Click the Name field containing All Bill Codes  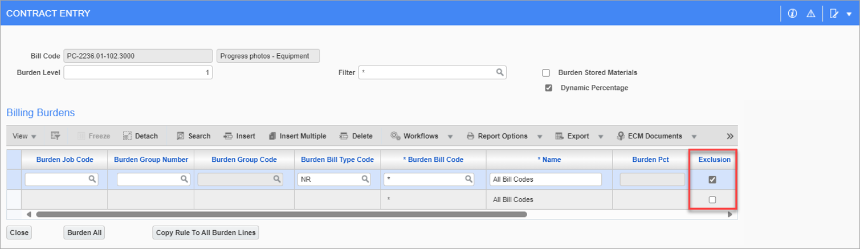(x=545, y=179)
